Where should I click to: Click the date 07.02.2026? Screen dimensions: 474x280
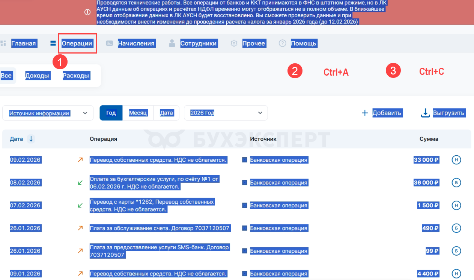point(25,206)
